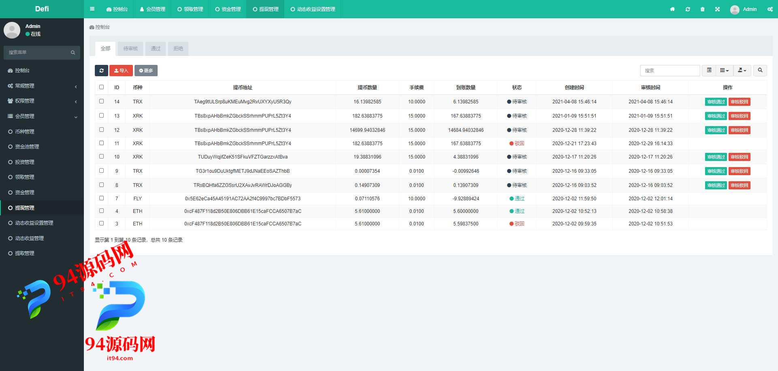Open the 资金管理 top navigation tab

pos(228,9)
